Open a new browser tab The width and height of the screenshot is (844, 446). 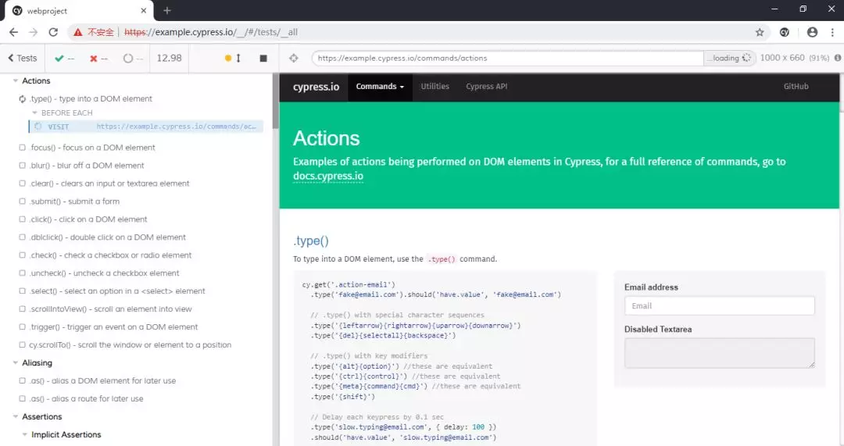coord(167,10)
